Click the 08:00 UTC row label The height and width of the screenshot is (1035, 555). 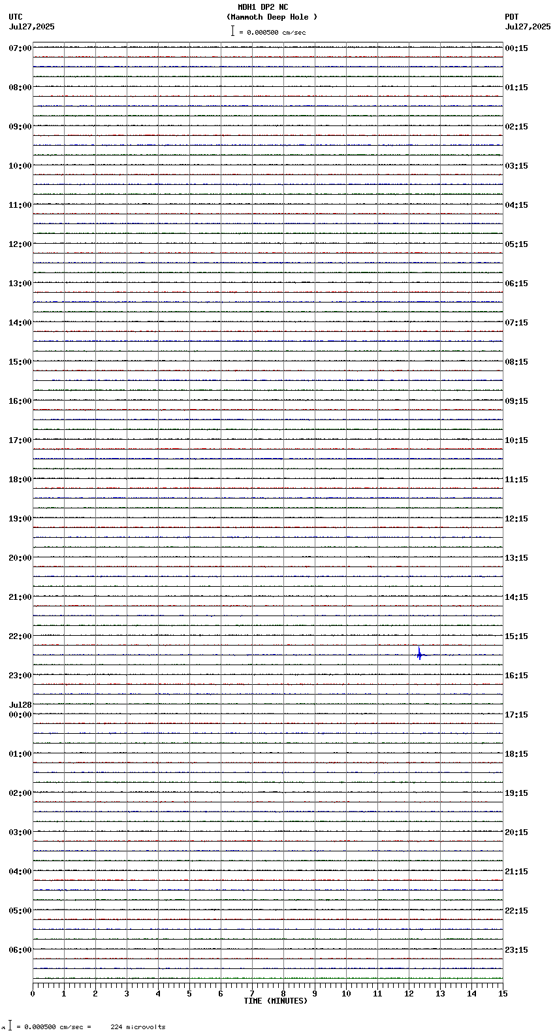point(20,88)
